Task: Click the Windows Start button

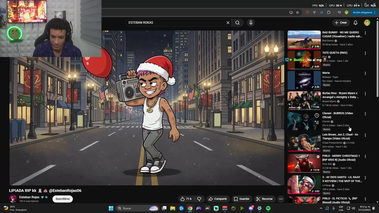Action: 111,208
